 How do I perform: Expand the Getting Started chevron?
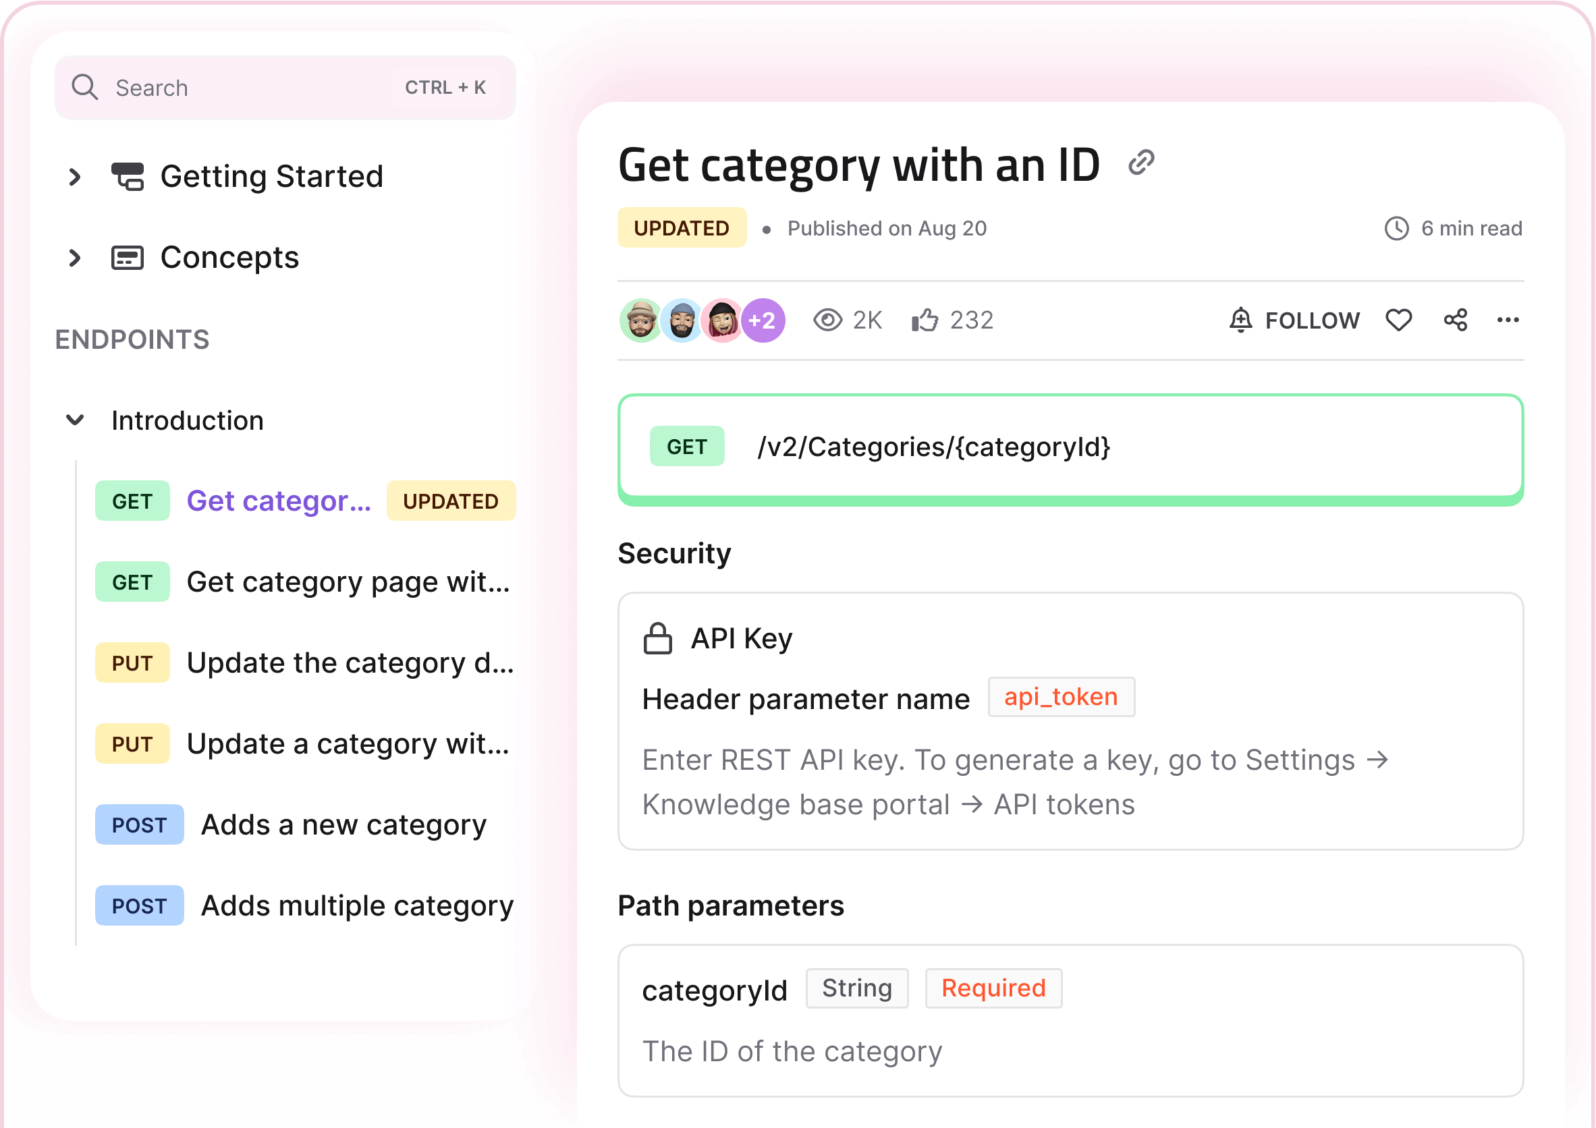point(75,177)
